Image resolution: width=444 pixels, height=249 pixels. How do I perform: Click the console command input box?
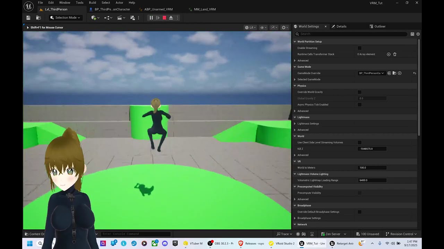coord(136,234)
